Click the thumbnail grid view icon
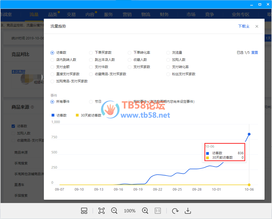Image resolution: width=272 pixels, height=219 pixels. [84, 211]
